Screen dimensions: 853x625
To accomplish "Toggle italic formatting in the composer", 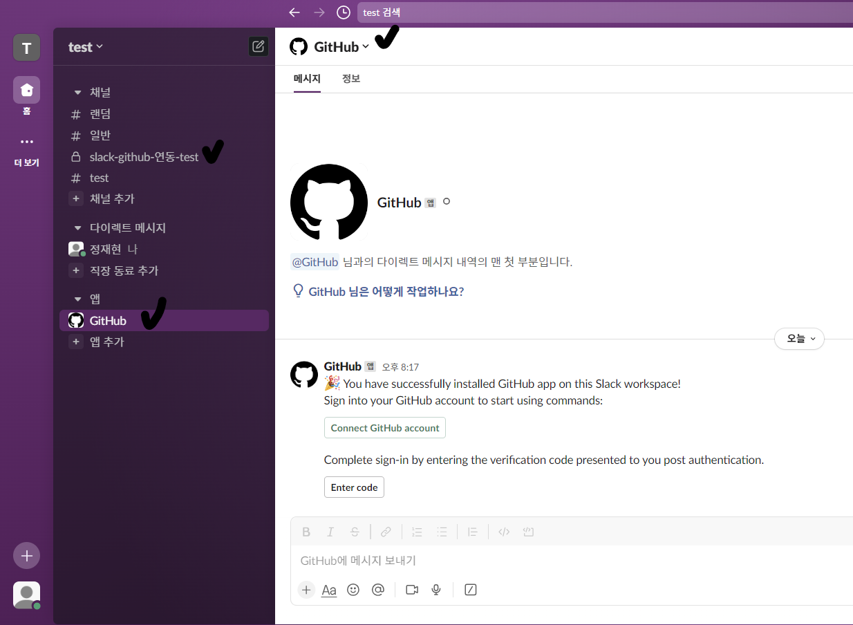I will 330,532.
